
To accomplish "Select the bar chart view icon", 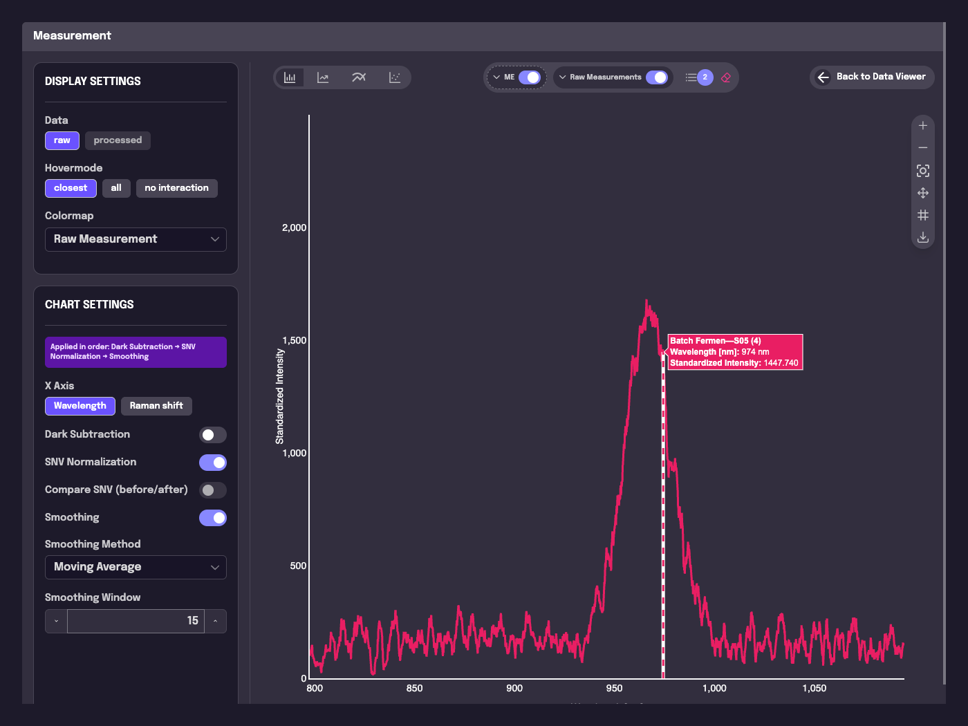I will tap(290, 77).
